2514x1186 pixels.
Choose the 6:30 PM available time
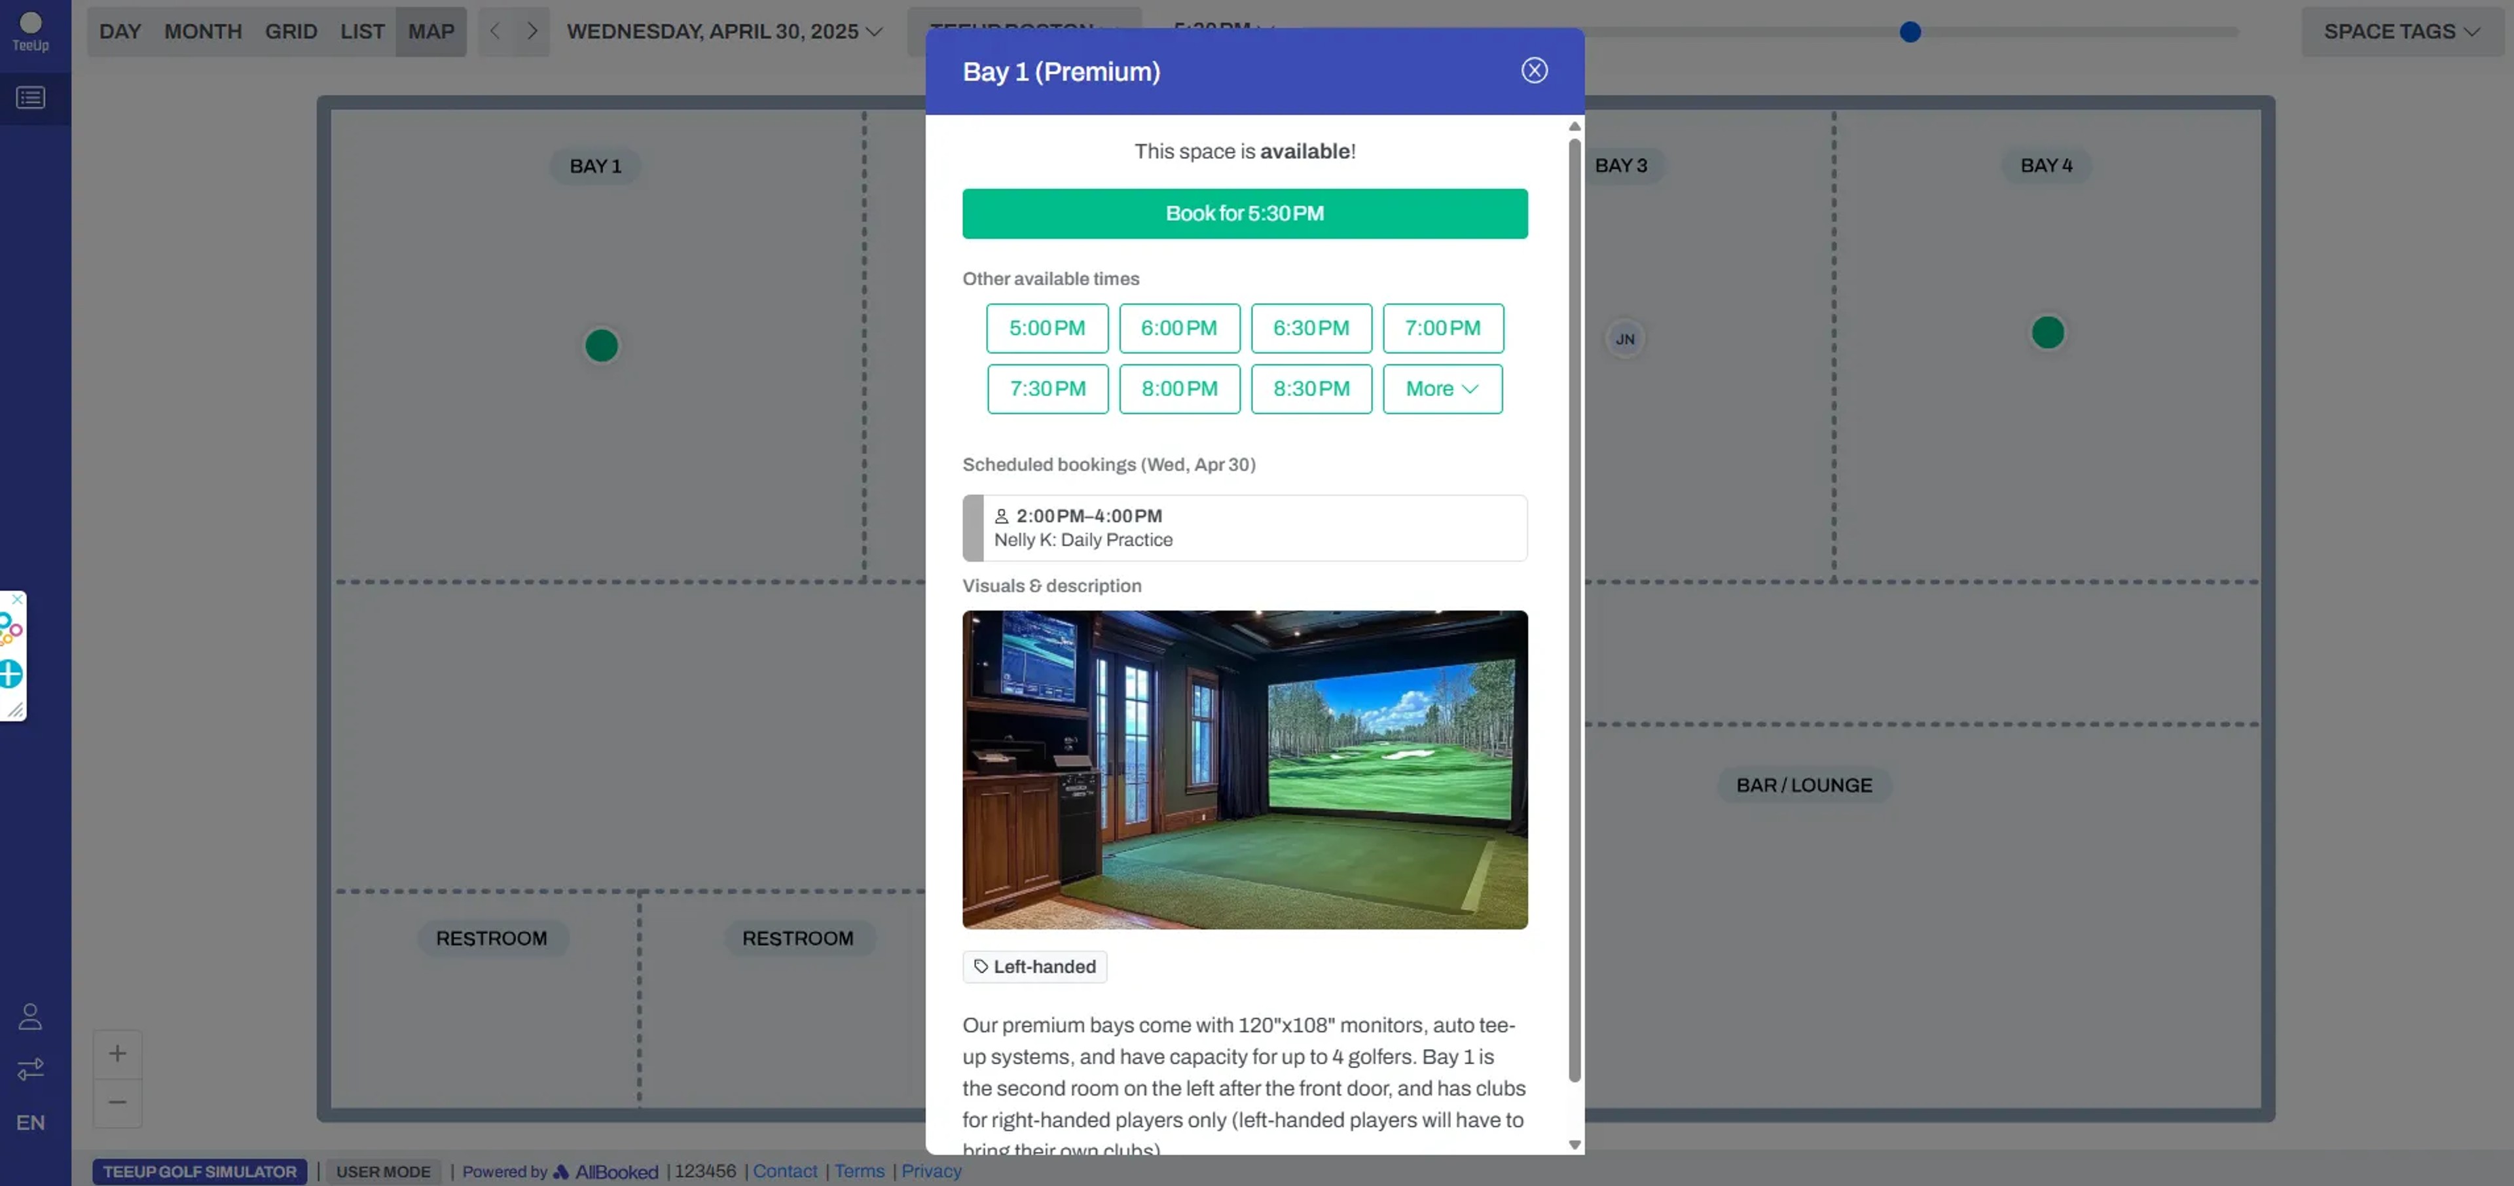point(1311,328)
